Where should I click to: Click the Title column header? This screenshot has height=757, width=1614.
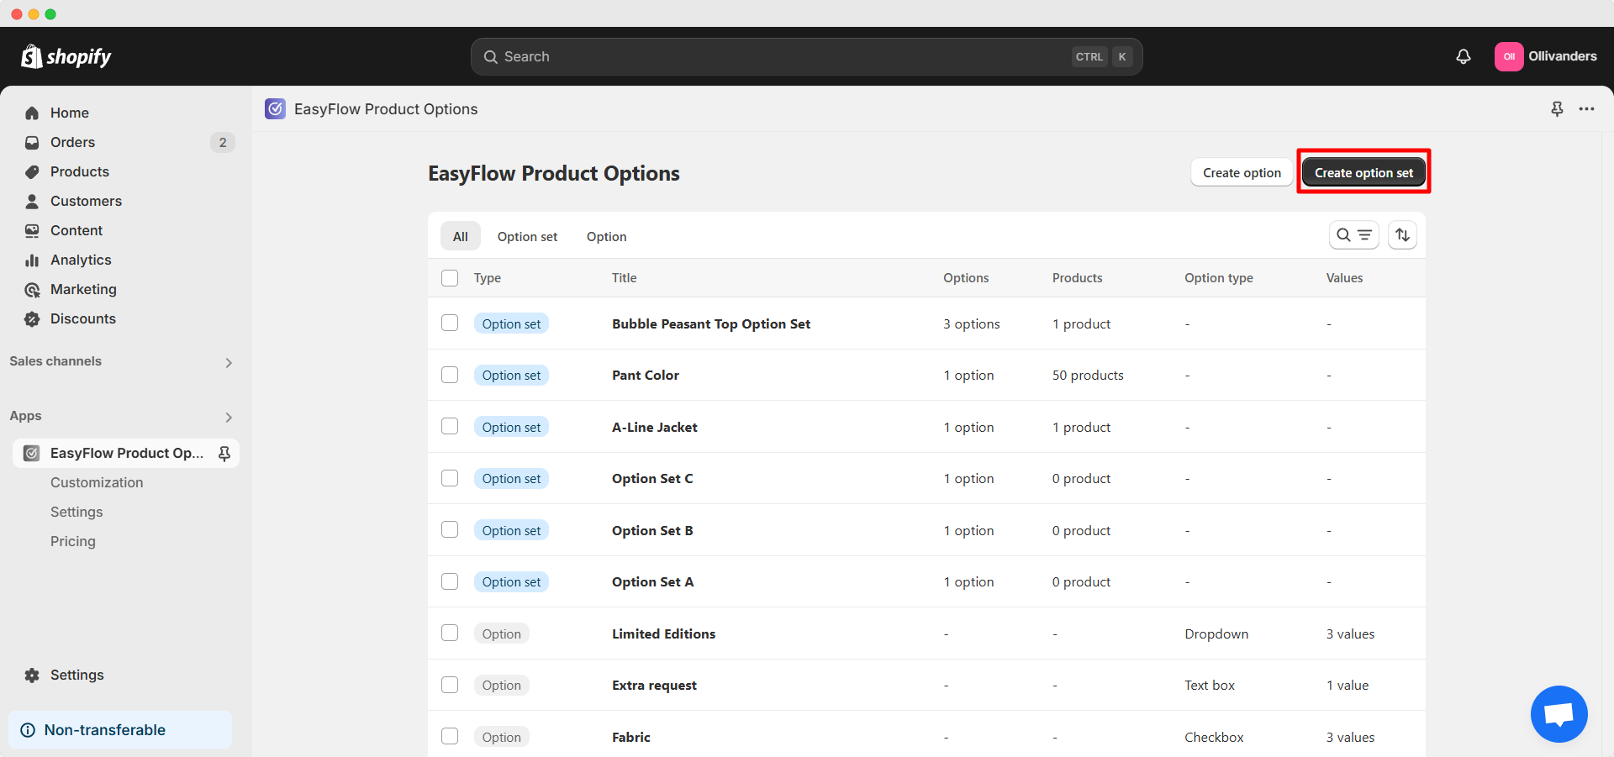[x=624, y=278]
